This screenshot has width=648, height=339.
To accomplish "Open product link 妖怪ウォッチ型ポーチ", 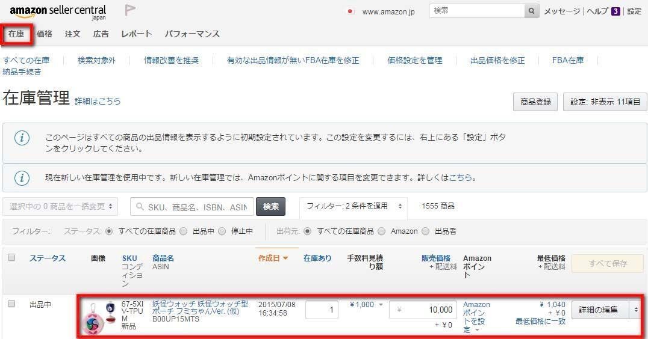I will coord(201,308).
